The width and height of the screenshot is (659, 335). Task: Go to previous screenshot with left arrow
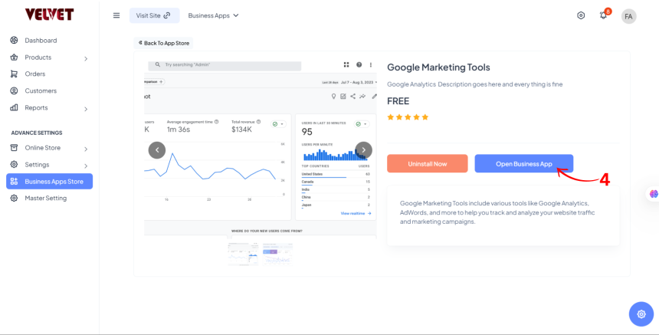(156, 150)
